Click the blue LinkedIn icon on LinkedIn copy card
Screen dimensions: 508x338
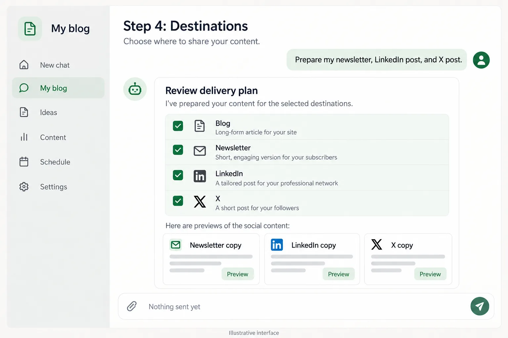pos(277,245)
